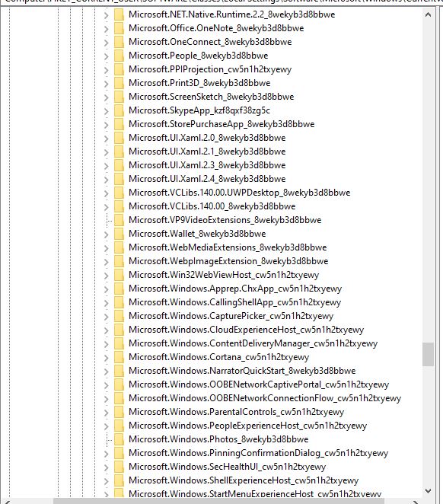Click folder icon of Microsoft.Windows.ContentDeliveryManager_cw5n1h2txyewy

(x=119, y=343)
